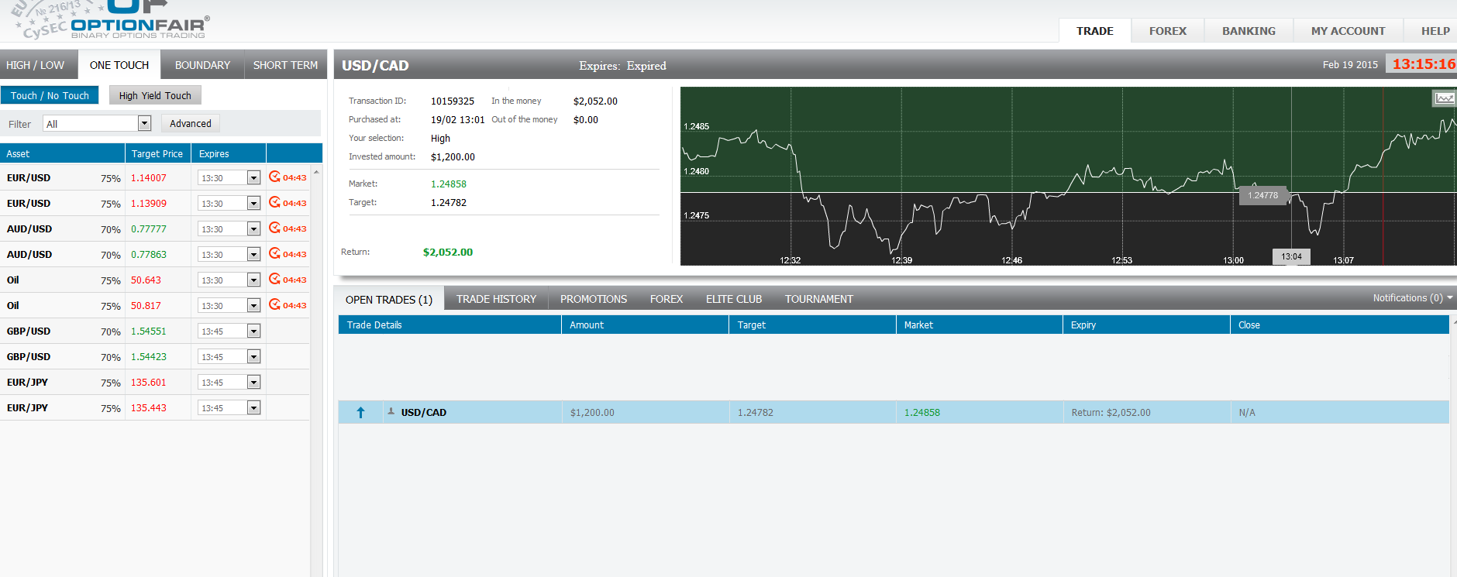
Task: Click Return: $2,052.00 in the open trade row
Action: coord(1111,412)
